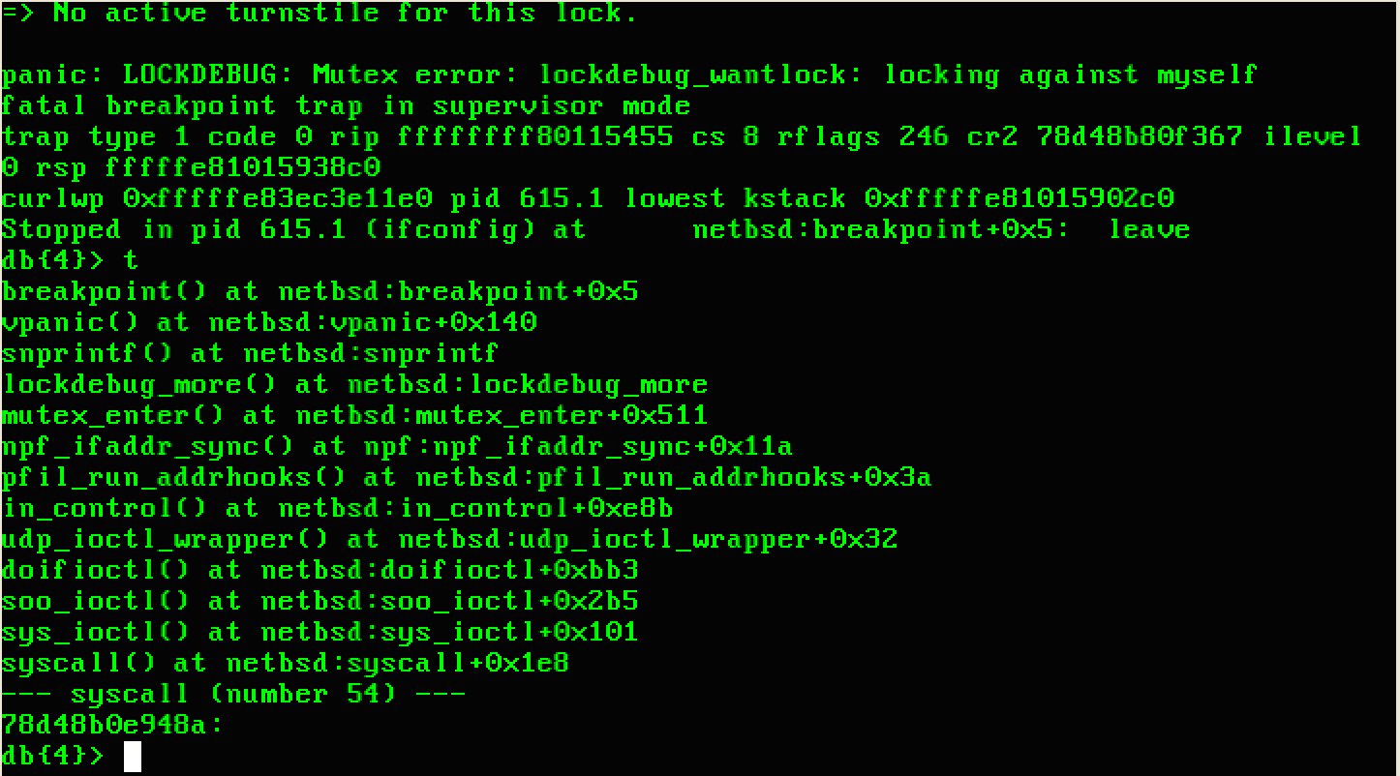This screenshot has height=776, width=1400.
Task: Click the 'No active turnstile' message line
Action: 320,14
